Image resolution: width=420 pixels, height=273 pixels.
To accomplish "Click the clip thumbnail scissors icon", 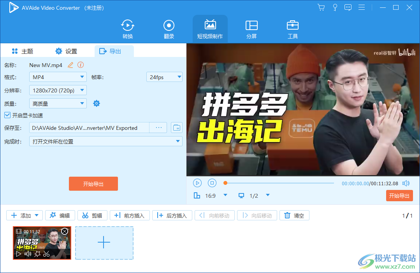I will [46, 253].
